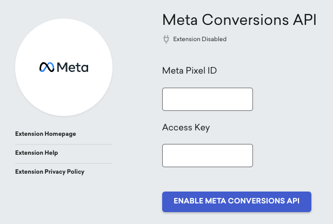The width and height of the screenshot is (333, 224).
Task: Open the Extension Homepage link
Action: pos(45,134)
